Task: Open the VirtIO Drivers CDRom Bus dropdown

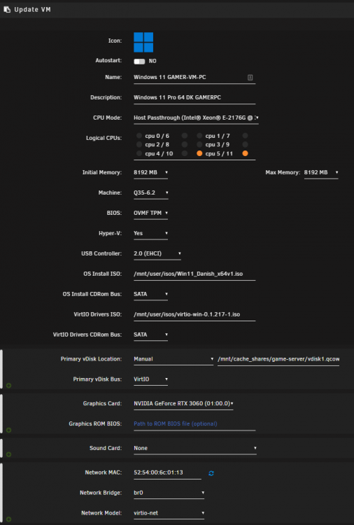Action: coord(151,335)
